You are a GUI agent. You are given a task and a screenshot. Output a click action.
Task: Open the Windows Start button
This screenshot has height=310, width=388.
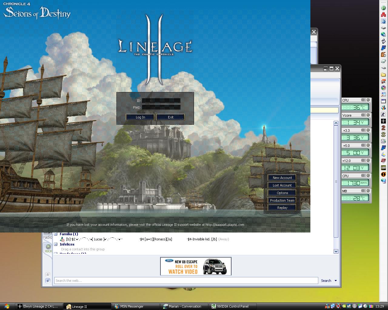click(7, 306)
